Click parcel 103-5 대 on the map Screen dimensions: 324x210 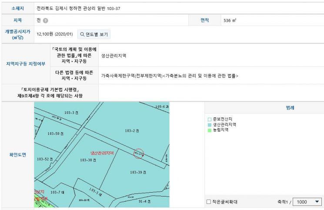tap(96, 192)
